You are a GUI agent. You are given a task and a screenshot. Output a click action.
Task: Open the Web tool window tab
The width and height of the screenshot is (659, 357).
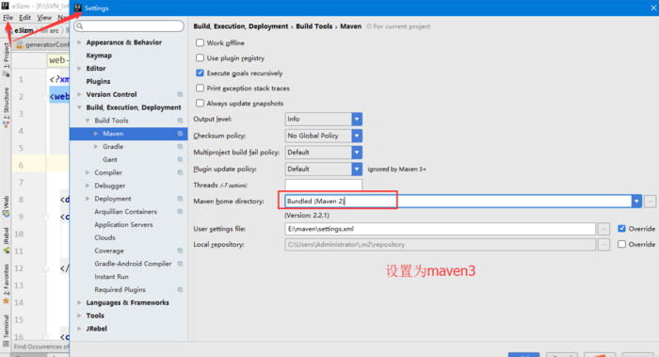[x=6, y=205]
